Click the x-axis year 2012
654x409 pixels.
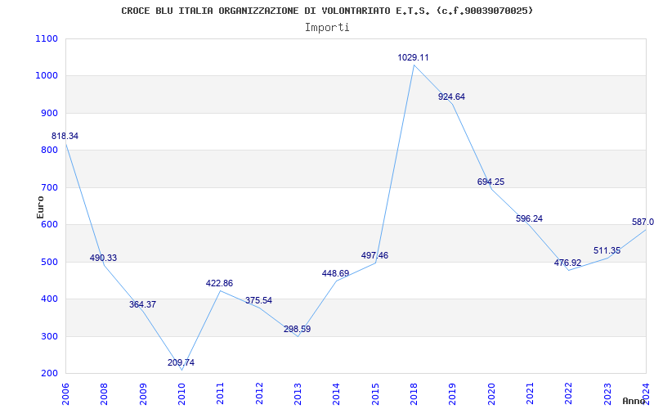259,394
